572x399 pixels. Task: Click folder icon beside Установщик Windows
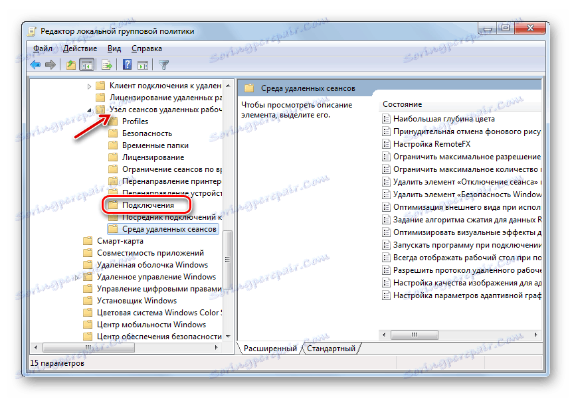(x=88, y=301)
